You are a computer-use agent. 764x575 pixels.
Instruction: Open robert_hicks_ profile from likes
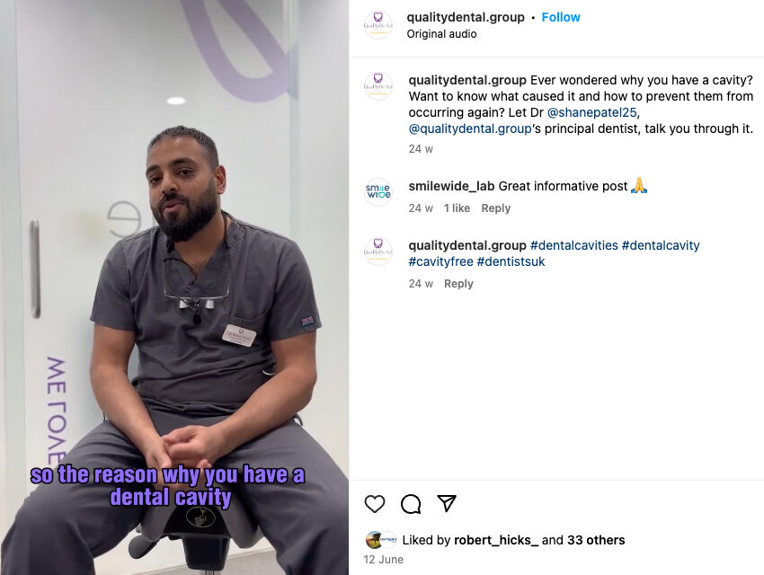[x=496, y=541]
